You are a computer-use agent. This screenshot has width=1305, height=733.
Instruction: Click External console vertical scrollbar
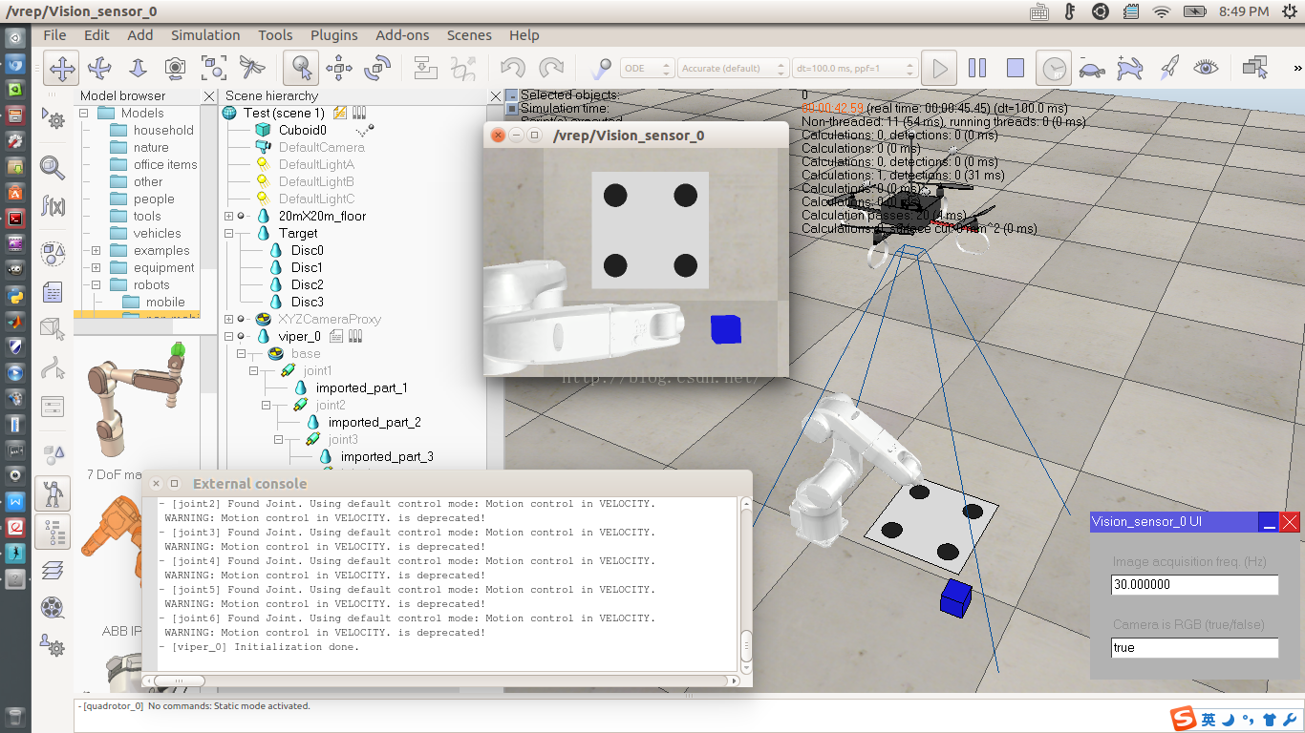746,583
